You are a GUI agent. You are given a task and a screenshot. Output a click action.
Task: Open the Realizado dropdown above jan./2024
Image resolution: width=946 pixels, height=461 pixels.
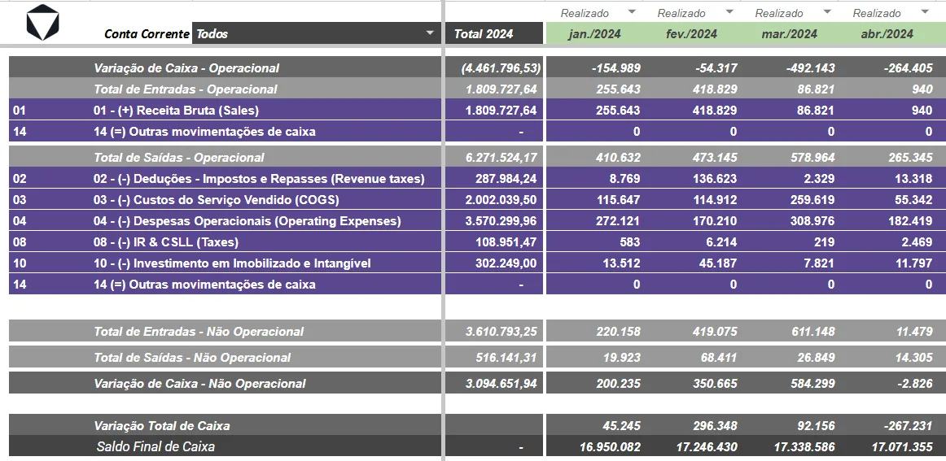(632, 12)
